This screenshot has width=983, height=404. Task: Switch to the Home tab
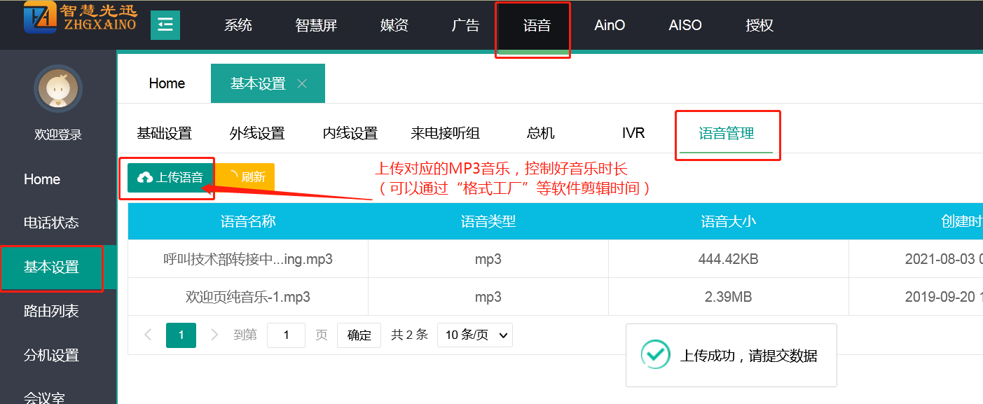click(167, 83)
